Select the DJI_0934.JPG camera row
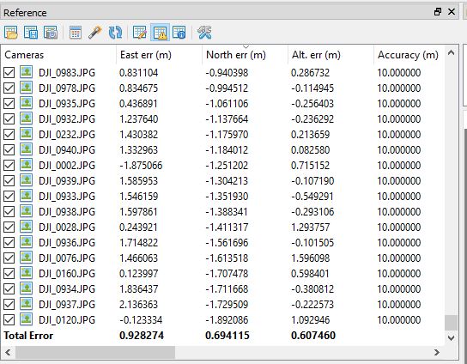Viewport: 467px width, 364px height. [222, 289]
